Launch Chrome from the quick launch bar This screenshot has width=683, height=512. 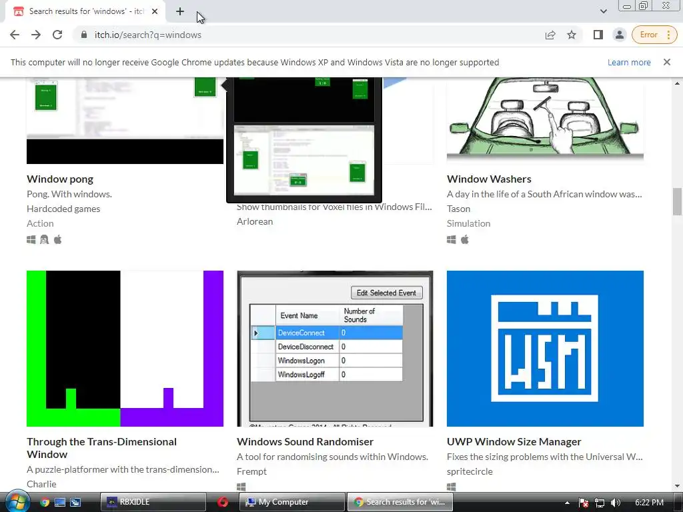45,502
